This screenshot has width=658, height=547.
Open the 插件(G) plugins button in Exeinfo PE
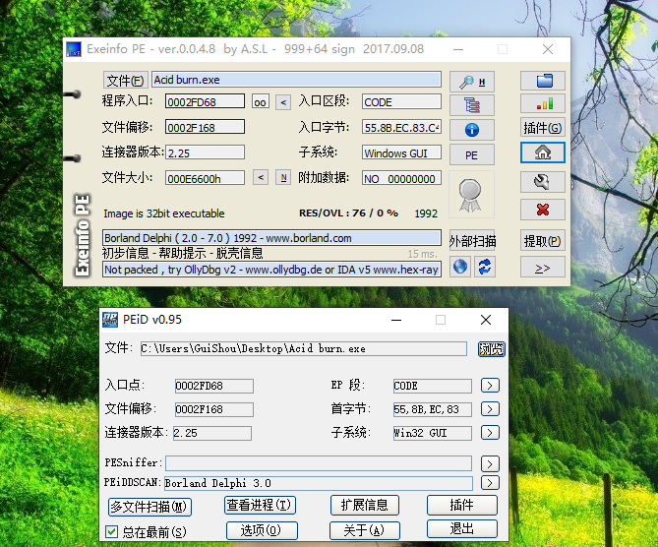(543, 128)
